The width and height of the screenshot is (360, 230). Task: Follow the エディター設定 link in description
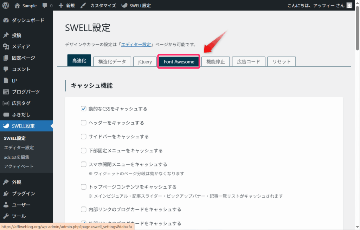136,45
